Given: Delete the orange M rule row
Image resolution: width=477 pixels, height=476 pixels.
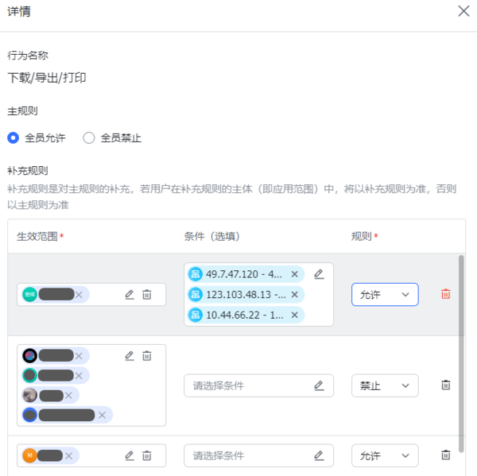Looking at the screenshot, I should click(x=446, y=455).
